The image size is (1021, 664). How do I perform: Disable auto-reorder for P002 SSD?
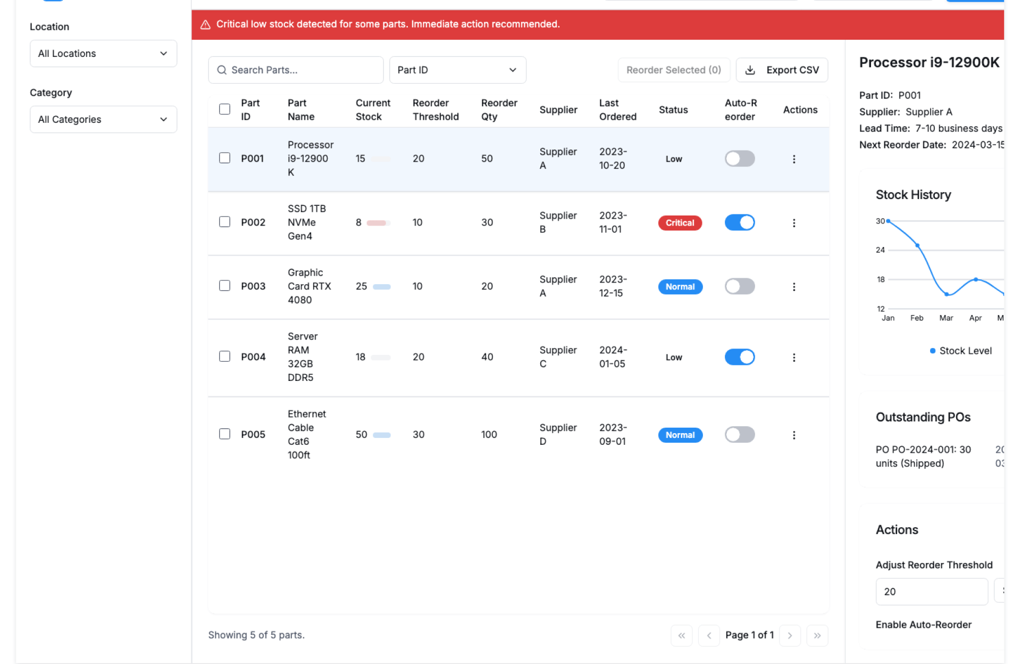click(x=739, y=222)
